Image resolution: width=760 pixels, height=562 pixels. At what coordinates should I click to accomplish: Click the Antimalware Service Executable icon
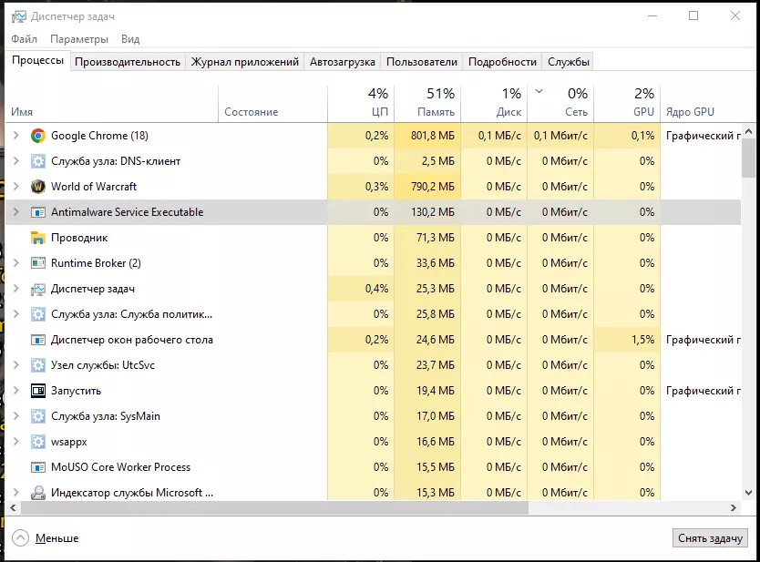tap(37, 212)
